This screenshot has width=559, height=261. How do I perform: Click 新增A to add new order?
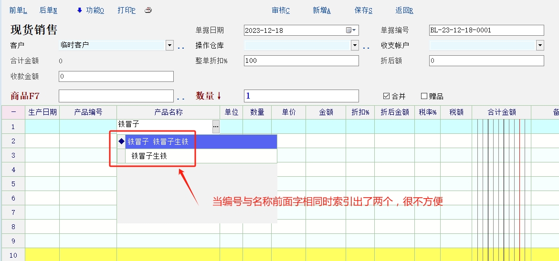322,10
